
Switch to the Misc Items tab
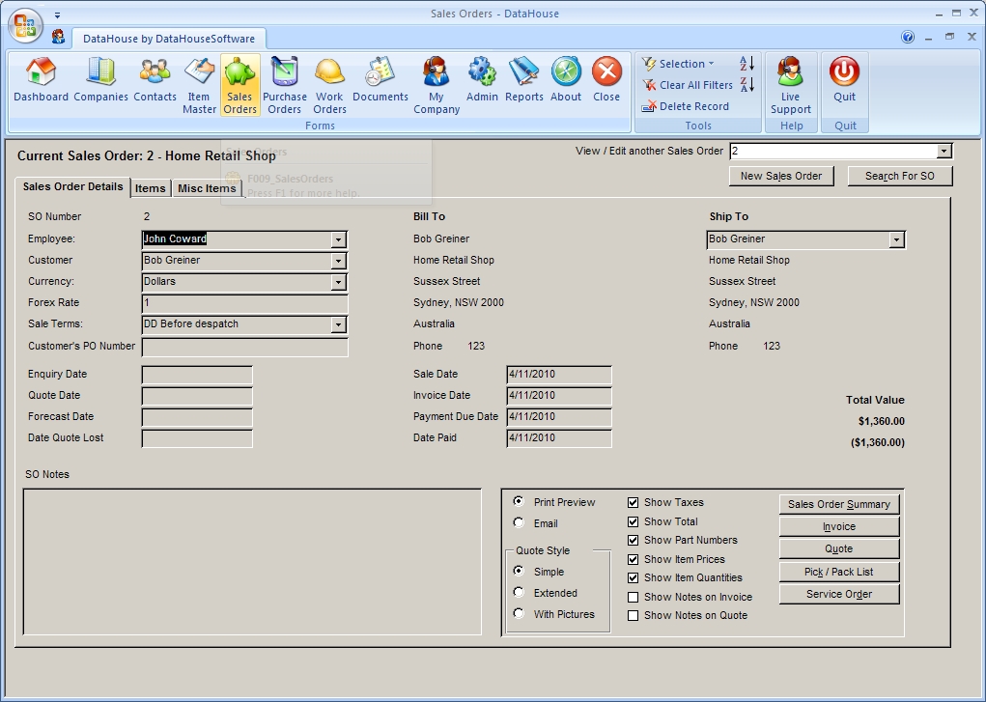(x=207, y=188)
